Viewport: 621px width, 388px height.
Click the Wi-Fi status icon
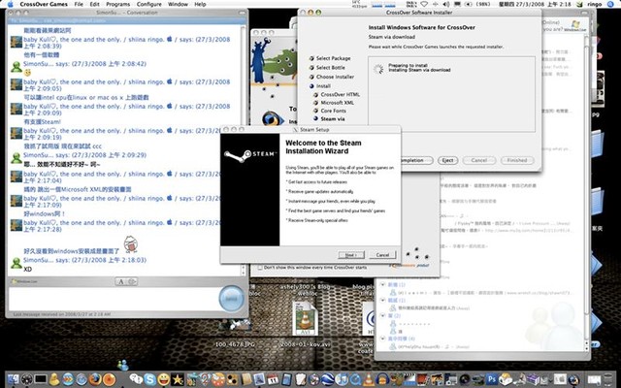[424, 4]
